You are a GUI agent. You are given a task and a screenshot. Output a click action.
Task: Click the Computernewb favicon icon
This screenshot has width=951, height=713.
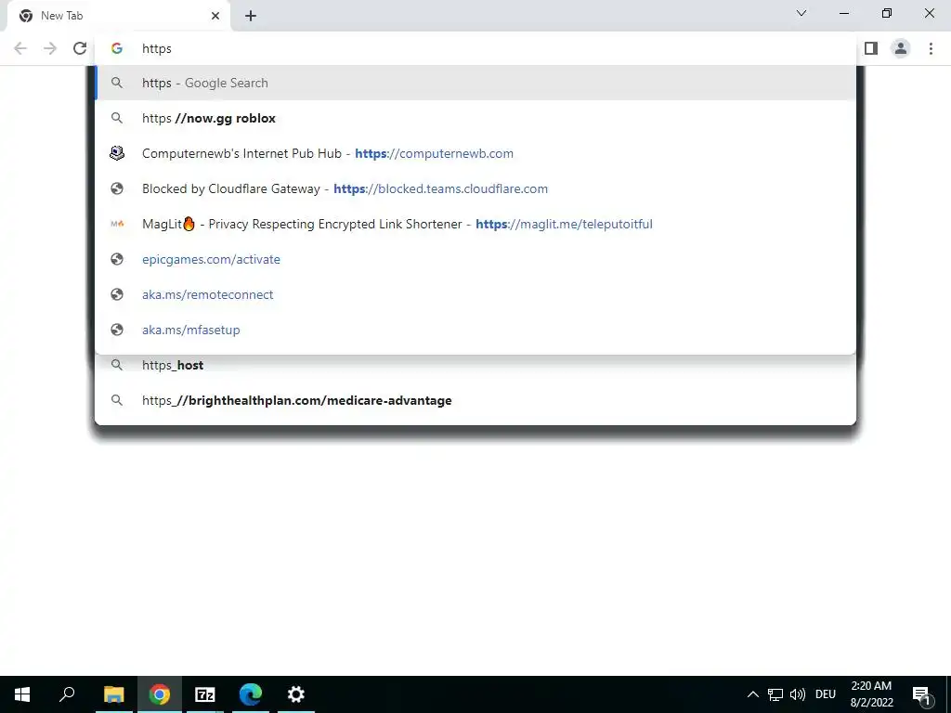pyautogui.click(x=117, y=153)
